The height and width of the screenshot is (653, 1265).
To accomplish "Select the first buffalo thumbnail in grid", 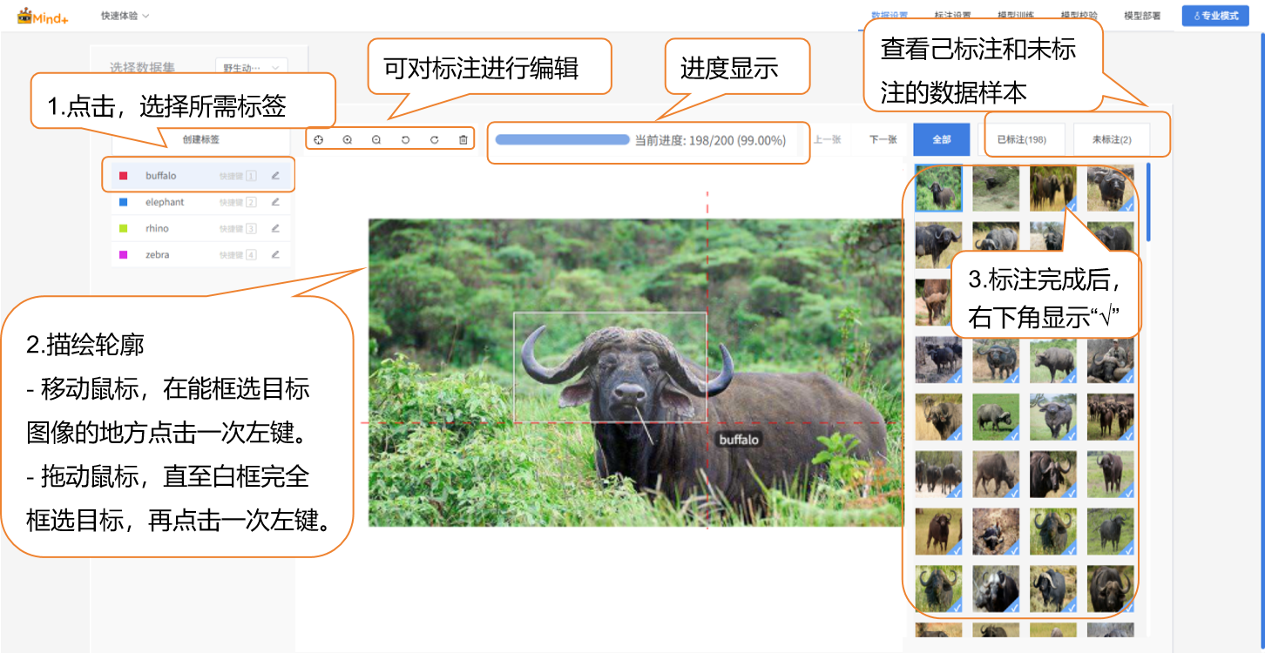I will (x=938, y=188).
